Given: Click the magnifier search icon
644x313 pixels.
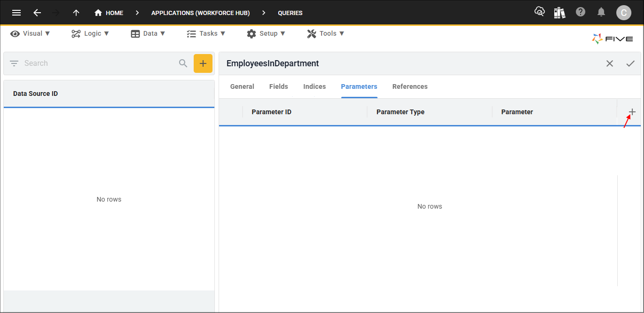Looking at the screenshot, I should (183, 63).
